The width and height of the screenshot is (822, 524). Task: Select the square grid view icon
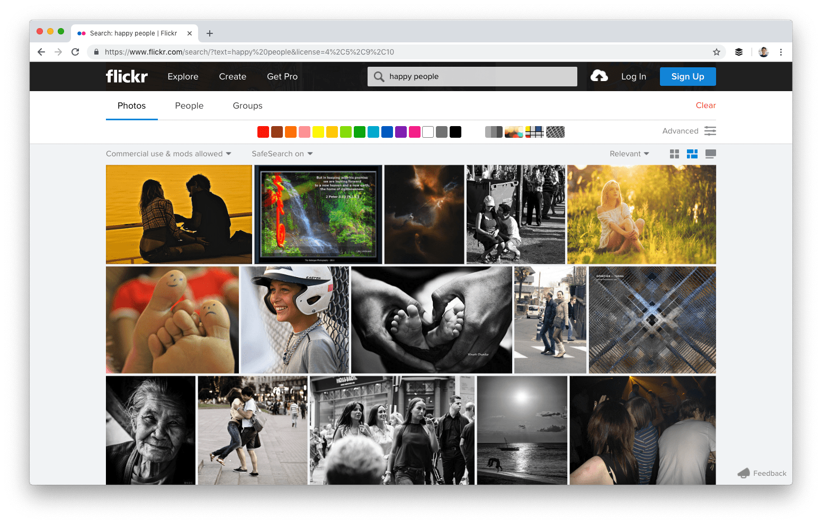point(674,154)
